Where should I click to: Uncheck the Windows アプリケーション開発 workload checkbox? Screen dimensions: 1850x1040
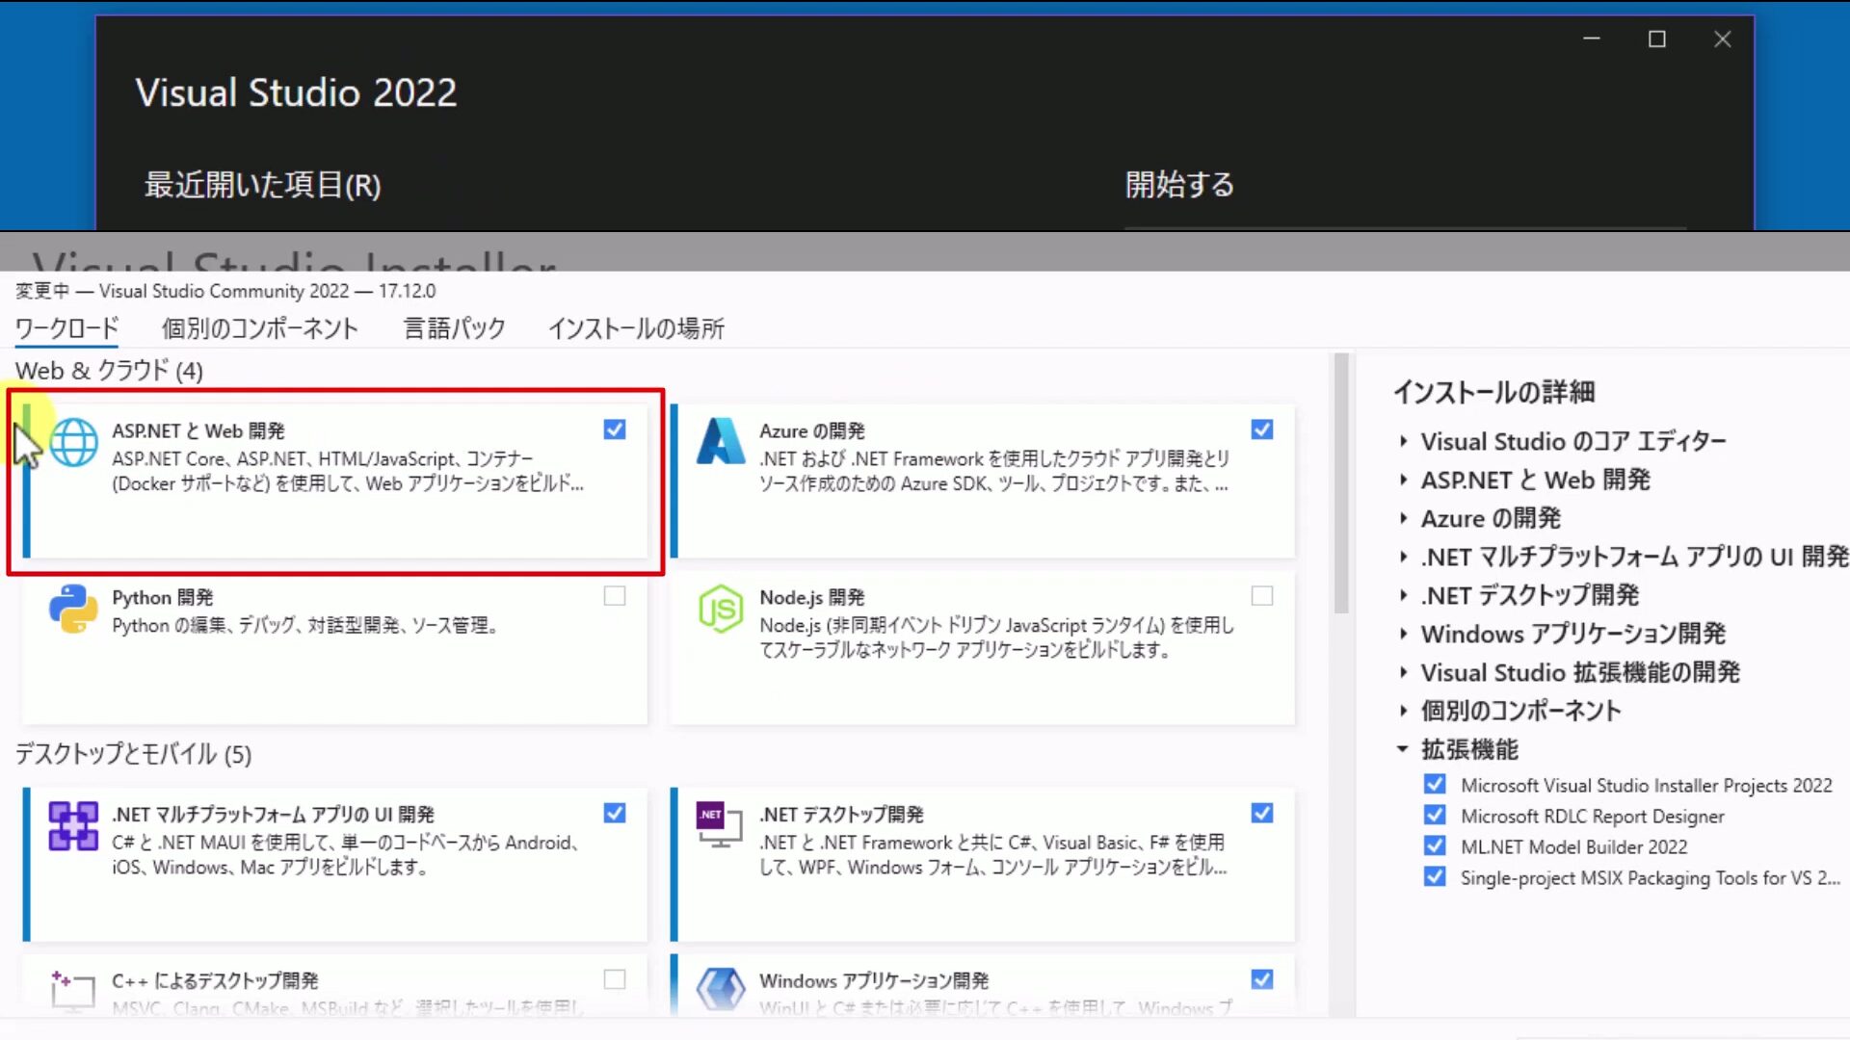pyautogui.click(x=1262, y=979)
